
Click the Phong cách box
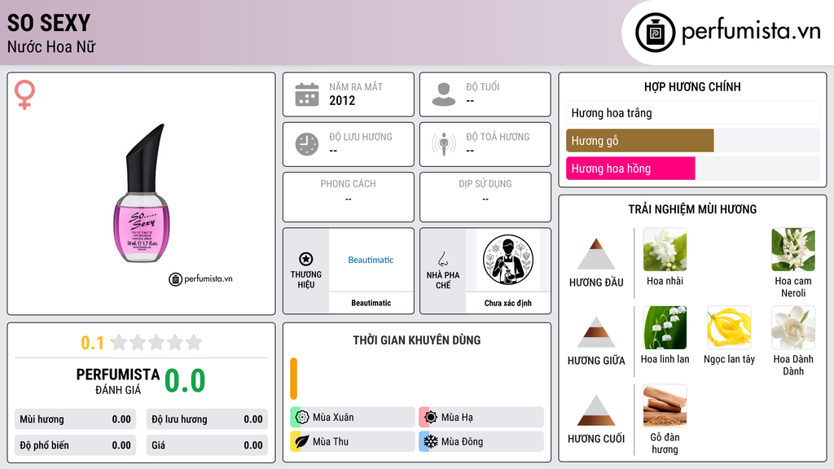click(349, 197)
